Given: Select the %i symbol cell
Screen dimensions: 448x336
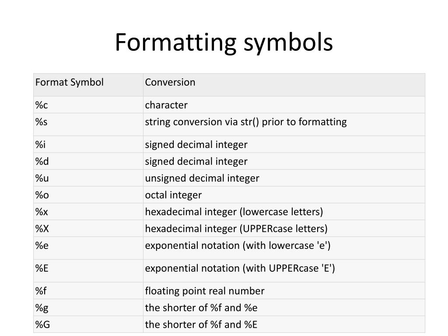Looking at the screenshot, I should (x=88, y=144).
